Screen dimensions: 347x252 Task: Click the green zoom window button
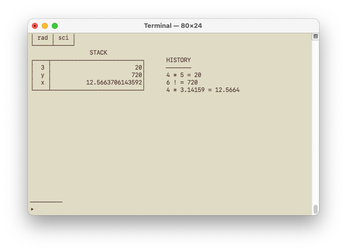pyautogui.click(x=55, y=26)
